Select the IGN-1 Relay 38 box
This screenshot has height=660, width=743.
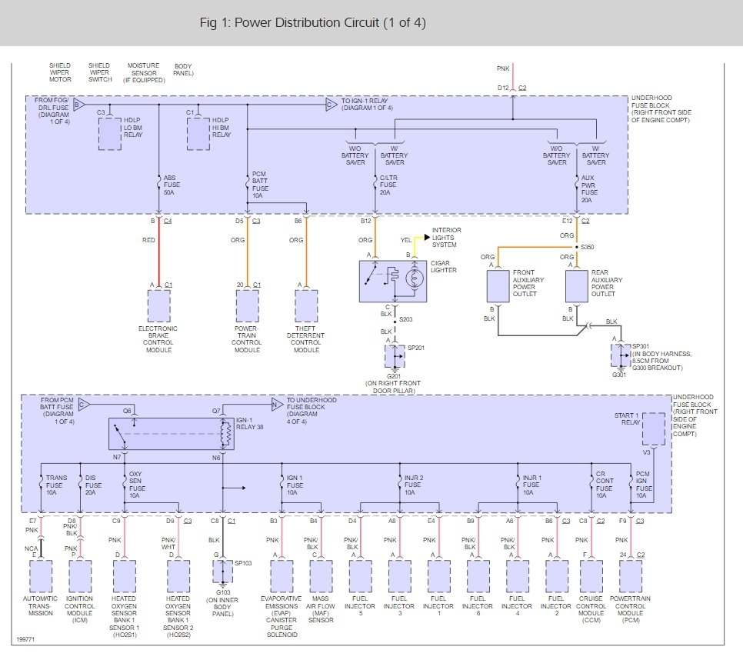(171, 434)
